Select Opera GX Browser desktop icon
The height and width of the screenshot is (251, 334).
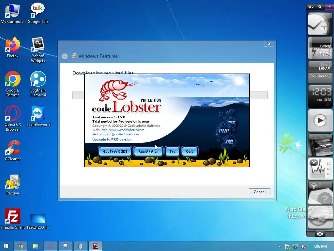pyautogui.click(x=13, y=118)
